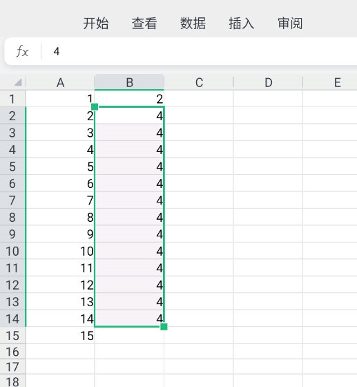Select column C header
This screenshot has width=357, height=387.
[x=199, y=83]
